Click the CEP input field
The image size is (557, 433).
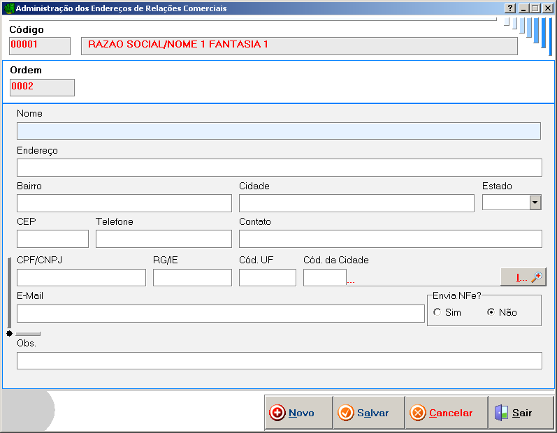52,239
